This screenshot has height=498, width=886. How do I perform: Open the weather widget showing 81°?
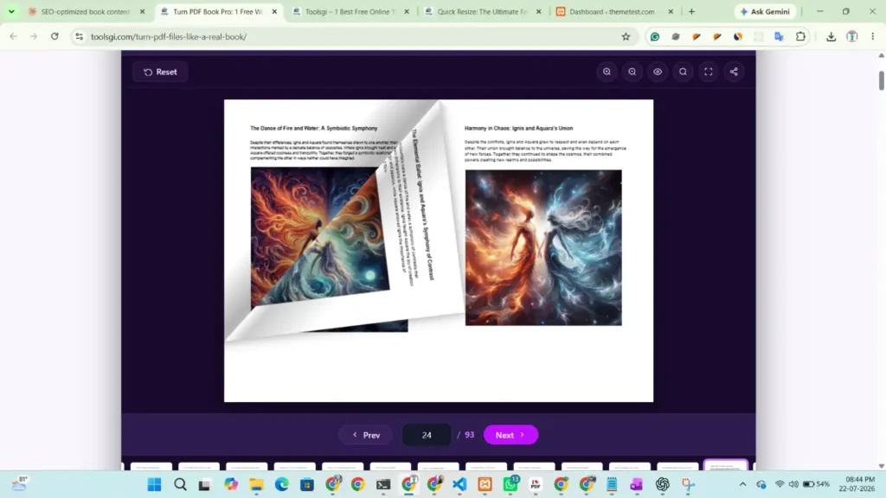click(20, 483)
